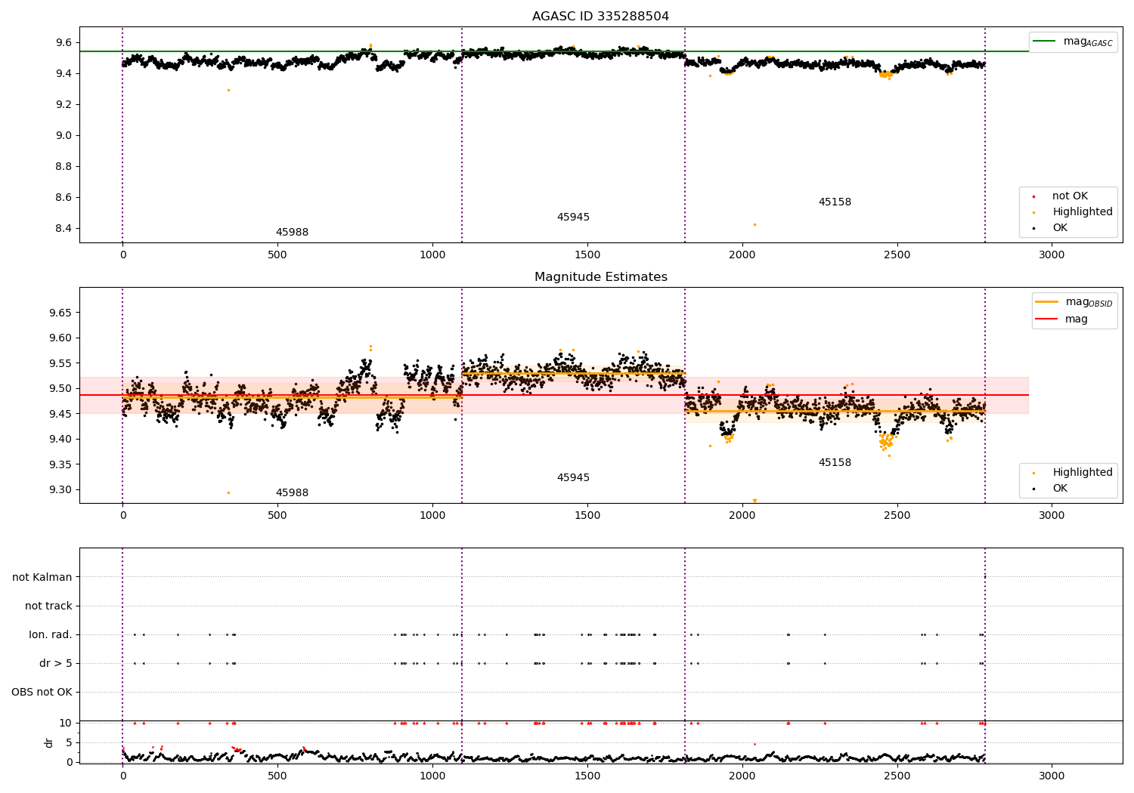Click the 'dr > 5' row label
Image resolution: width=1134 pixels, height=793 pixels.
click(x=56, y=664)
